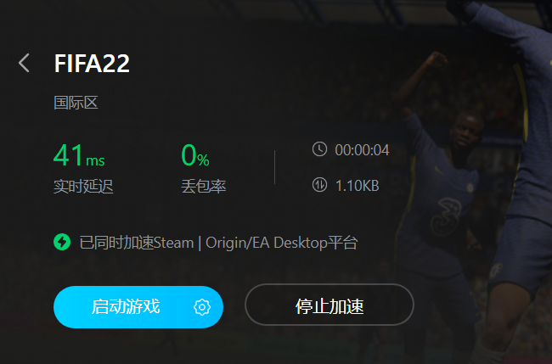This screenshot has height=364, width=552.
Task: Click the 1.10KB traffic readout
Action: [357, 186]
